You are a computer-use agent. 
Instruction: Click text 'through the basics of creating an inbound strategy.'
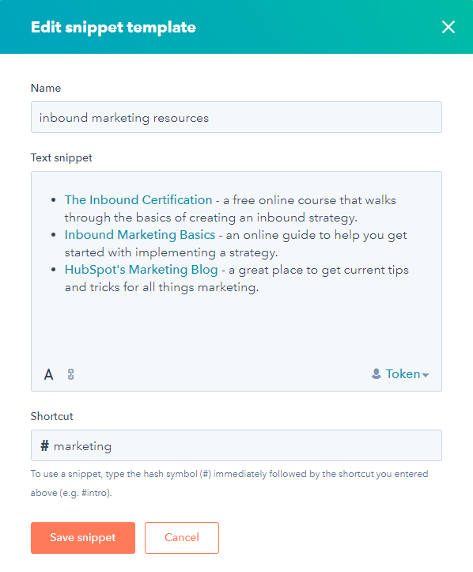pos(210,218)
